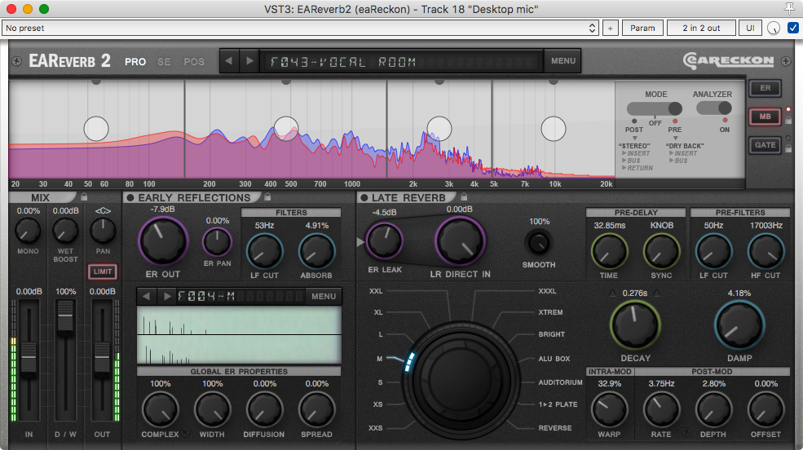Click the COMPLEX knob
Screen dimensions: 803x450
[x=160, y=410]
